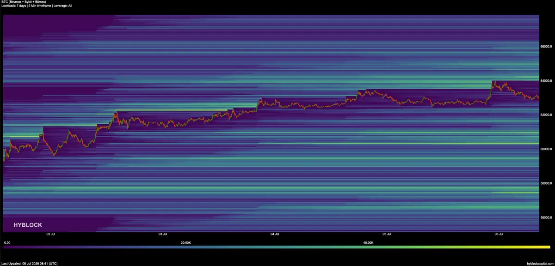
Task: Open the hyblockcapital.com link
Action: coord(539,264)
